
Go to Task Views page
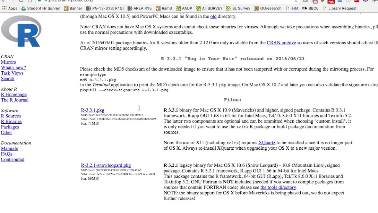(x=12, y=73)
